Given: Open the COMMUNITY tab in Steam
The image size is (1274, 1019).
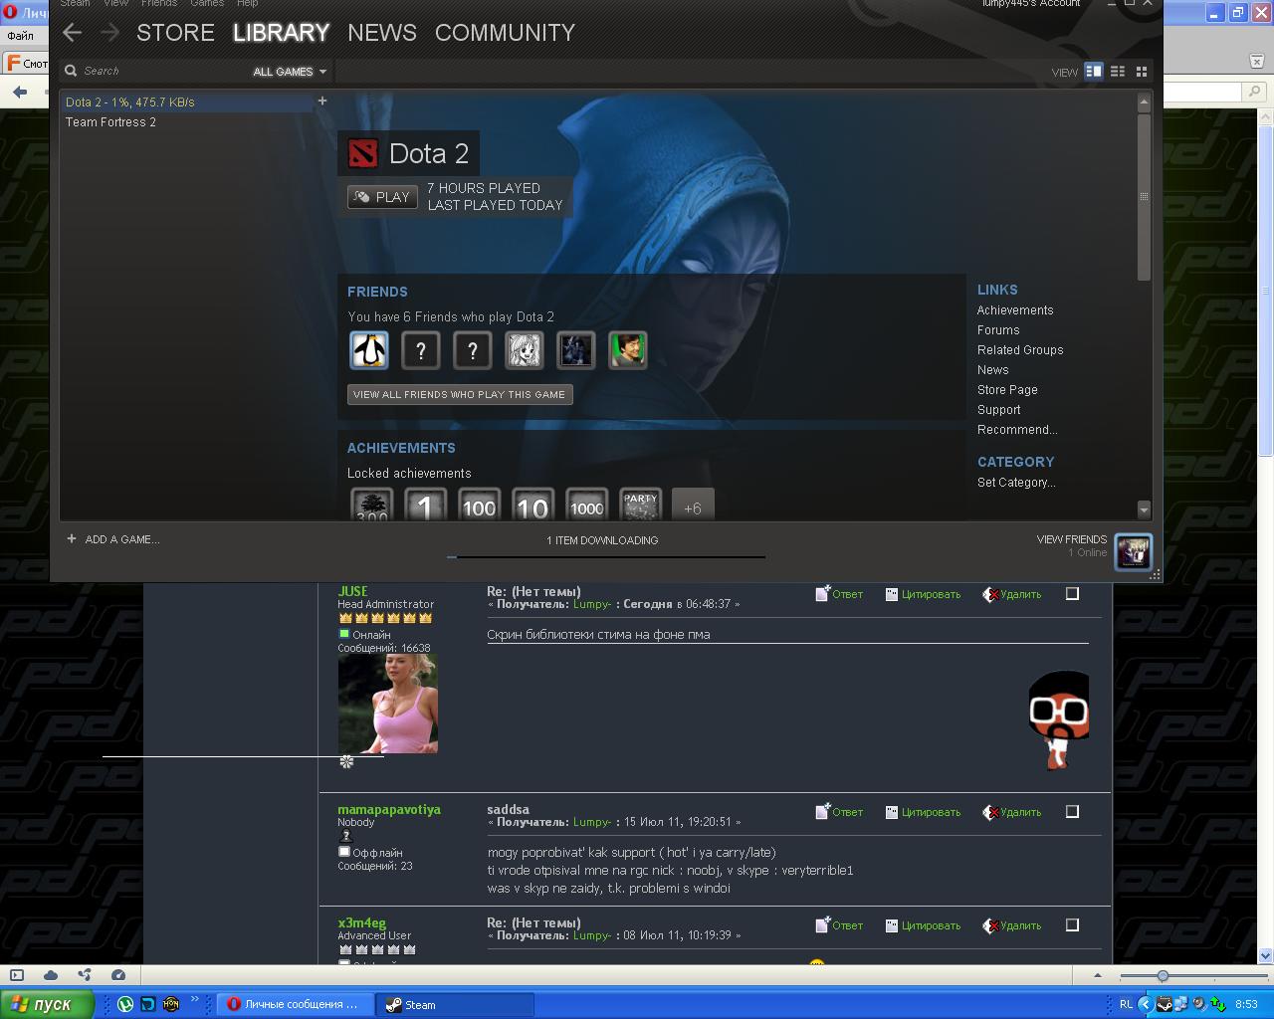Looking at the screenshot, I should 505,33.
